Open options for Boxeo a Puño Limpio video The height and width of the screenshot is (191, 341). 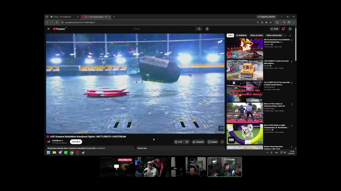pos(291,104)
